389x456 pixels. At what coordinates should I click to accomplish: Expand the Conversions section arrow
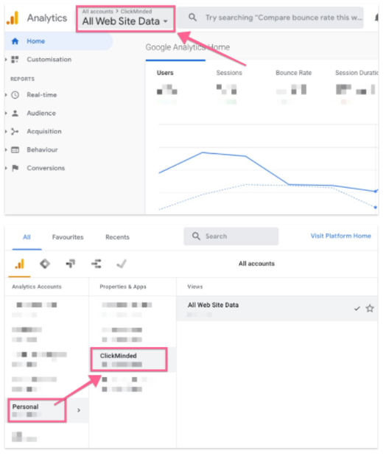point(6,168)
